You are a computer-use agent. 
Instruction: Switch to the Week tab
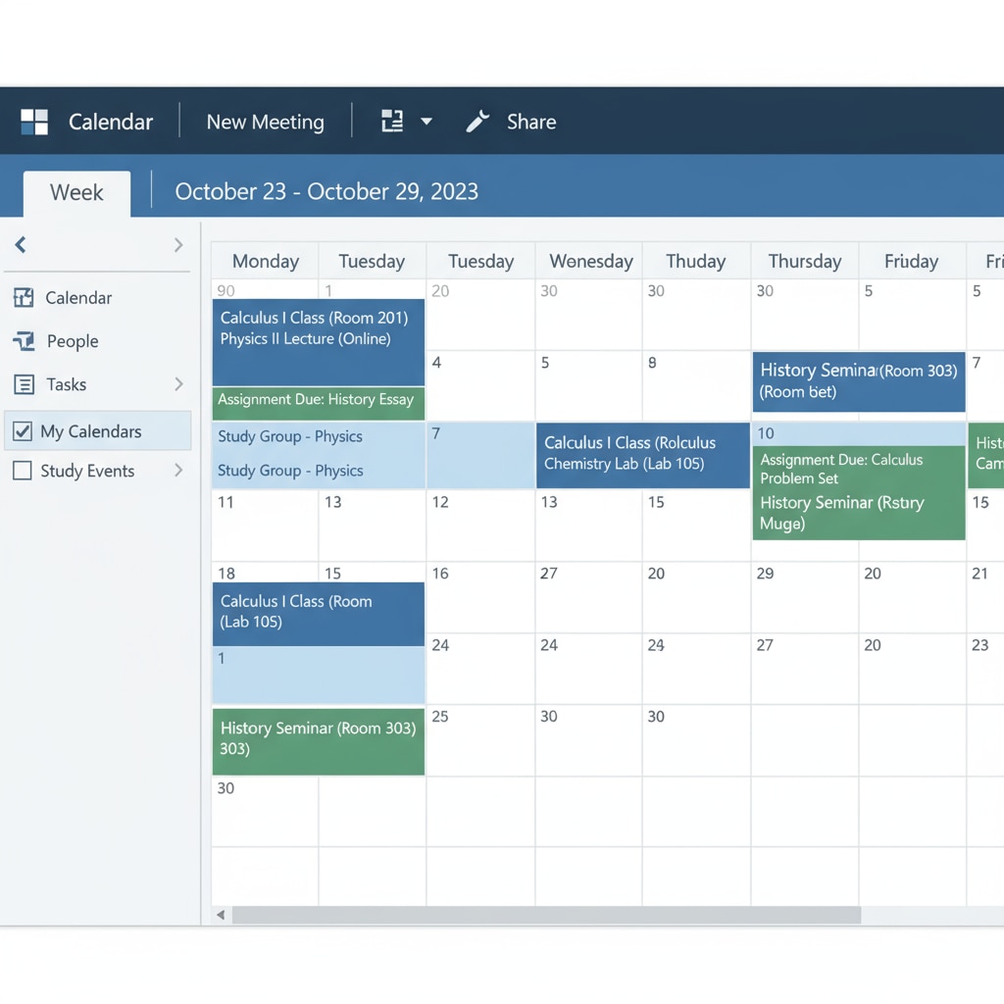(76, 192)
